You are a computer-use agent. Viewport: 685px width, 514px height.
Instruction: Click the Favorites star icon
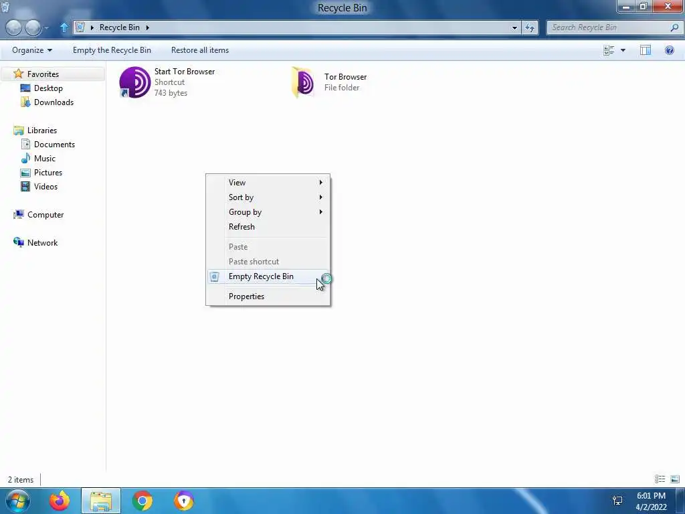click(x=18, y=74)
